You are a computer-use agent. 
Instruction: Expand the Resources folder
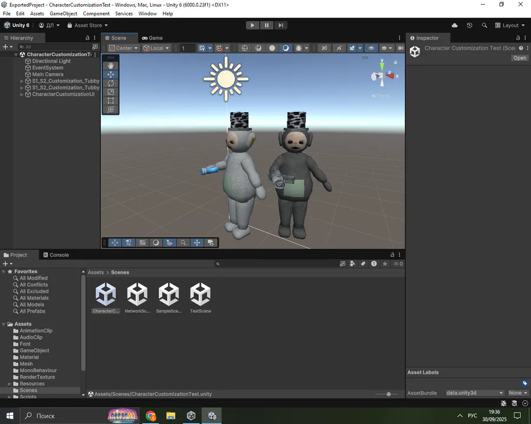click(9, 384)
